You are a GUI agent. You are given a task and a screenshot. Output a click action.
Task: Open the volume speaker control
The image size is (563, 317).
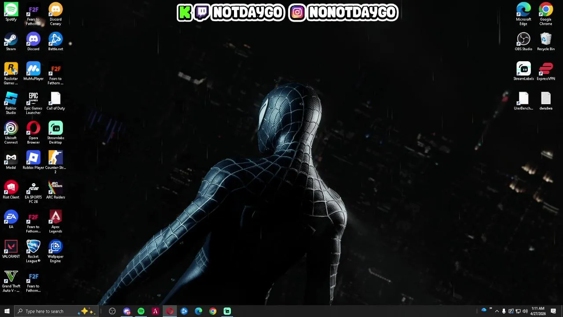(525, 311)
